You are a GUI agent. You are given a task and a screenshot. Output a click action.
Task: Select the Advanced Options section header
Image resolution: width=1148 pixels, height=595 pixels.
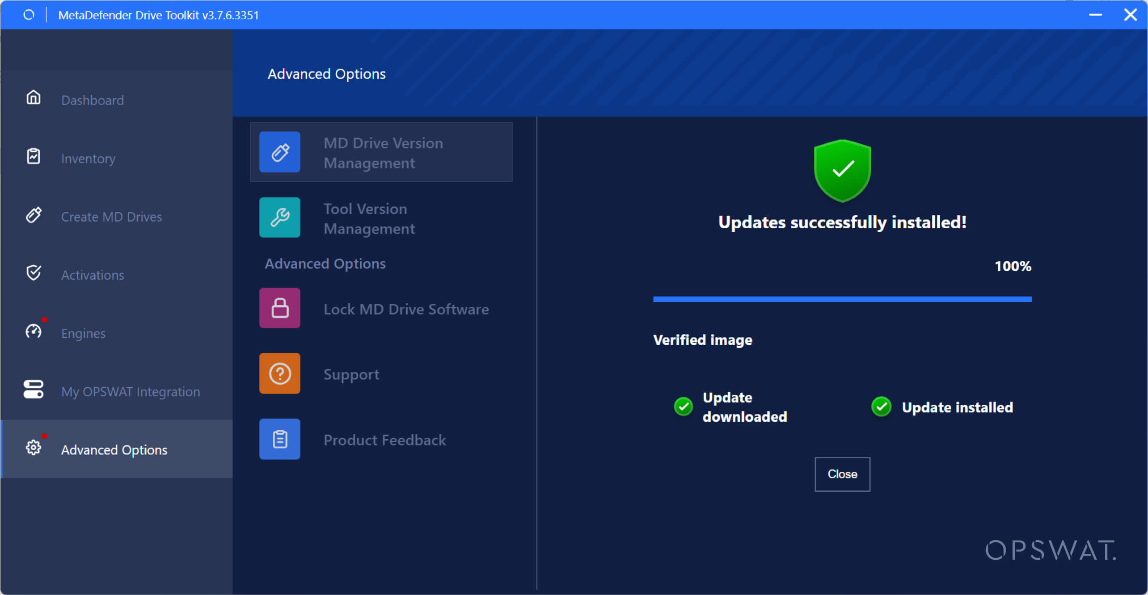pos(325,263)
